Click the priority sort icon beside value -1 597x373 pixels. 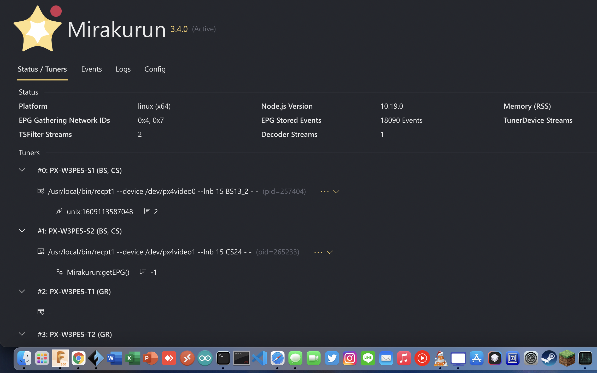(x=143, y=272)
